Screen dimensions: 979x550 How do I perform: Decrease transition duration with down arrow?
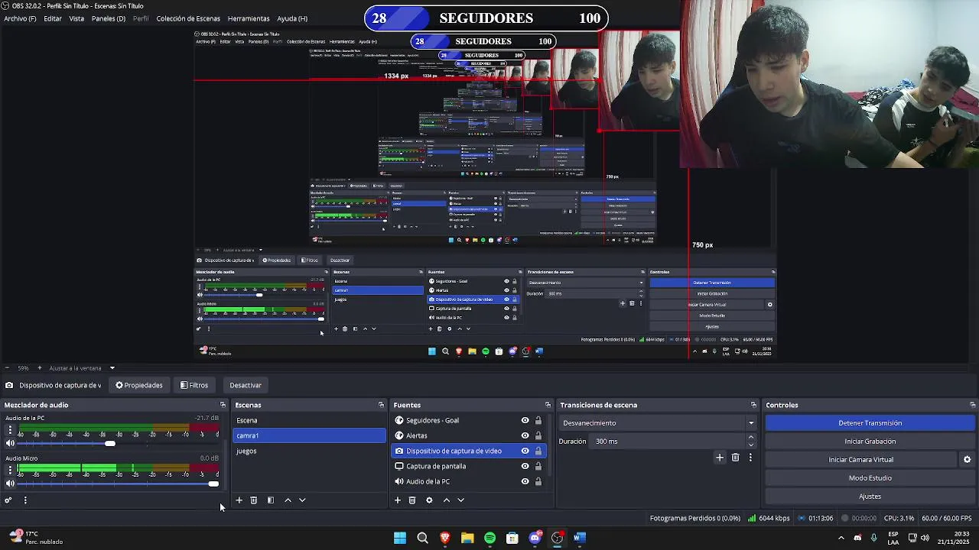click(751, 445)
